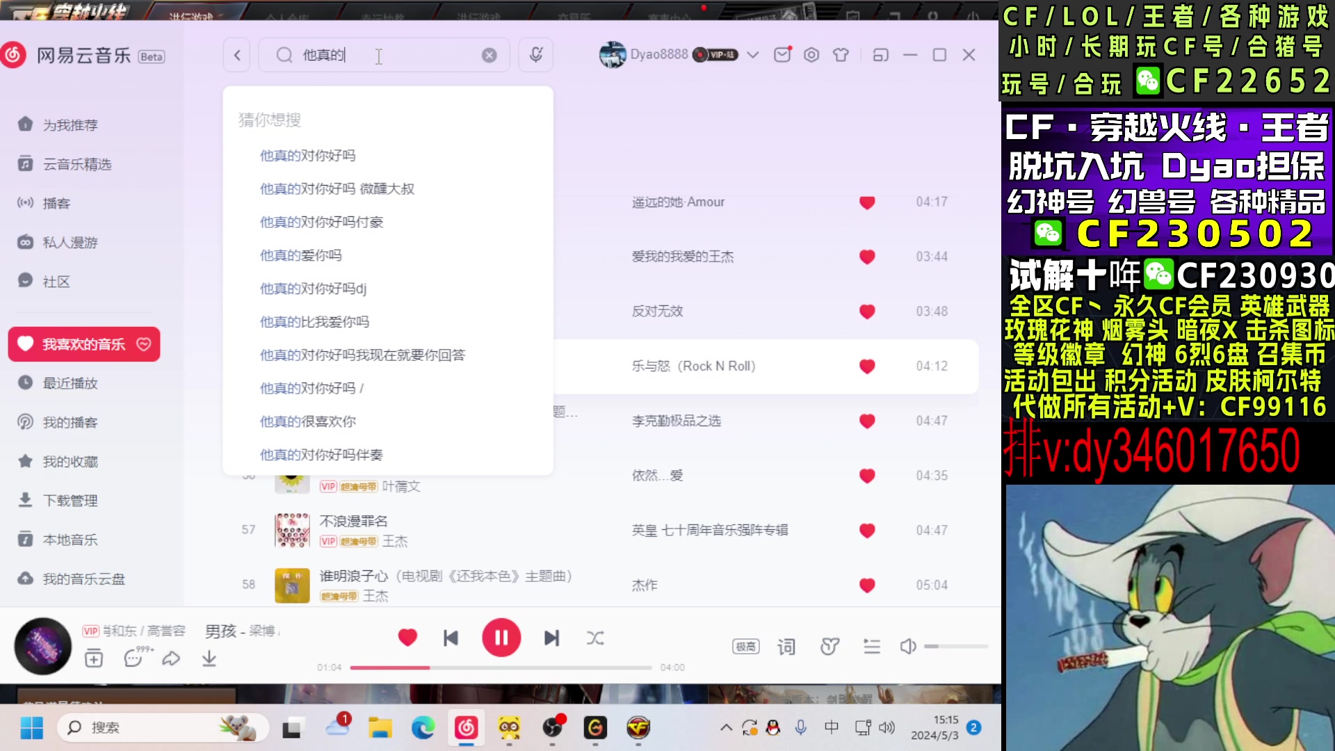Image resolution: width=1335 pixels, height=751 pixels.
Task: Select suggestion 他真的爱你吗
Action: tap(301, 256)
